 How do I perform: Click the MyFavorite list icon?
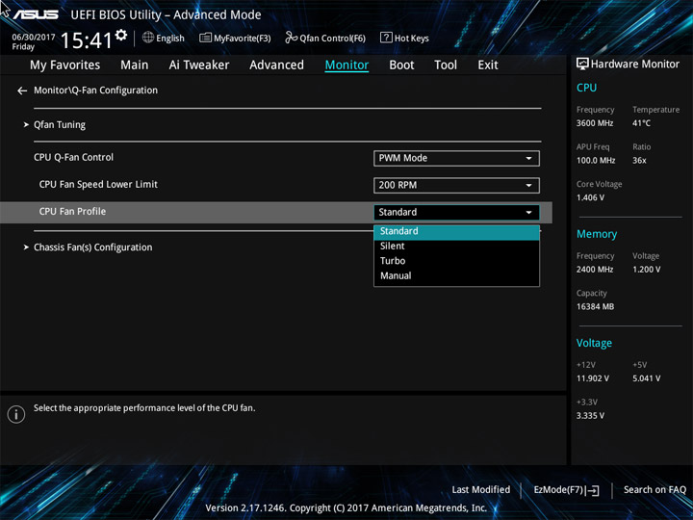(205, 38)
